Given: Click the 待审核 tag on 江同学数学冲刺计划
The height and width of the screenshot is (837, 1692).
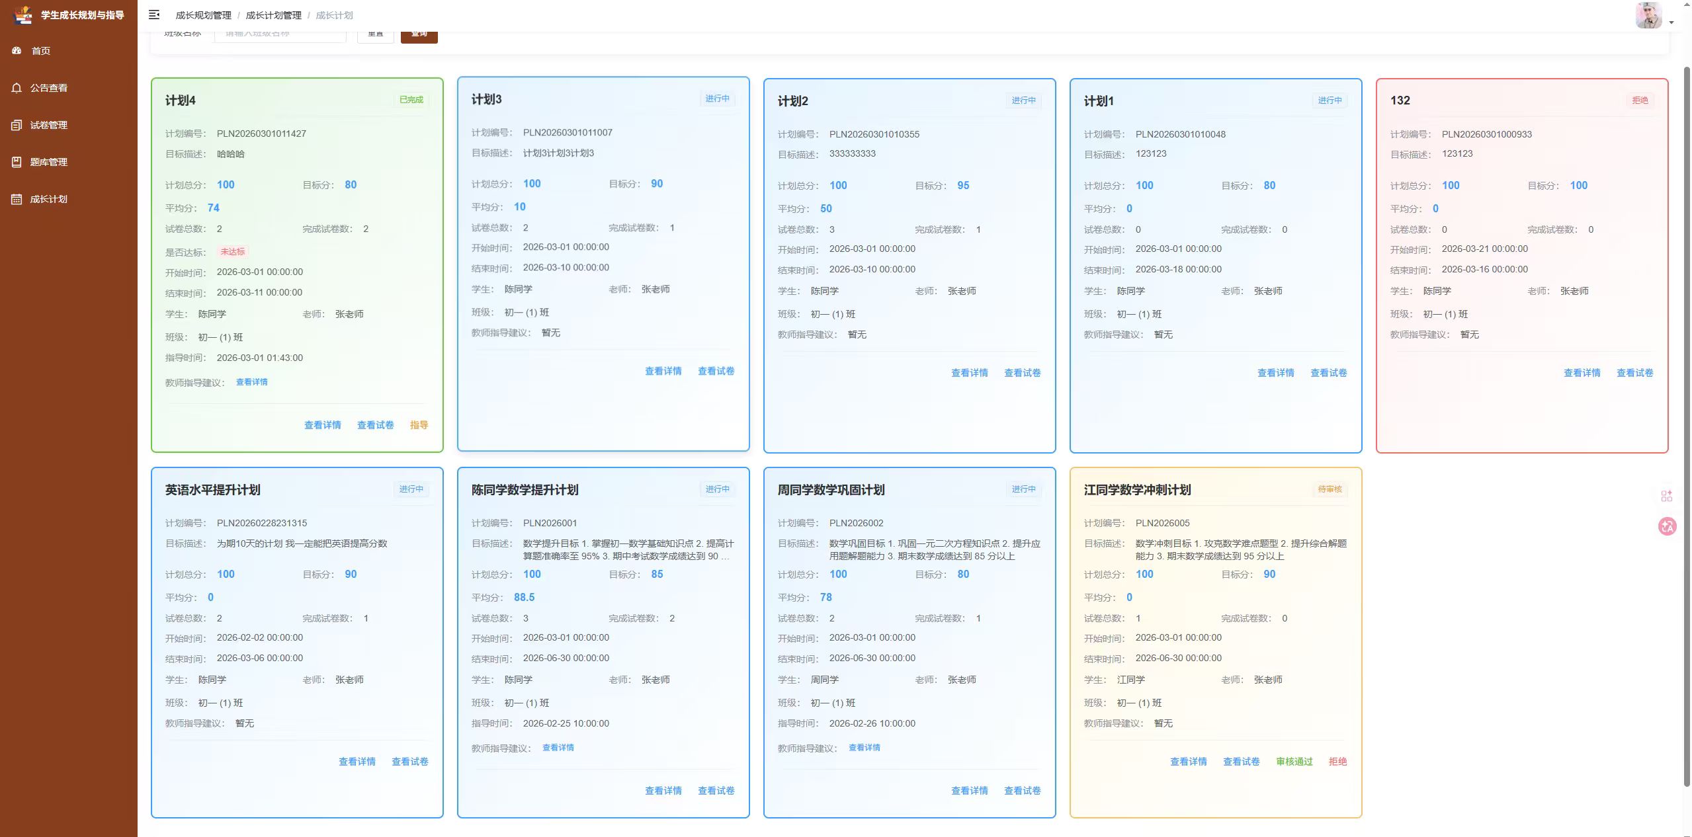Looking at the screenshot, I should click(x=1330, y=489).
